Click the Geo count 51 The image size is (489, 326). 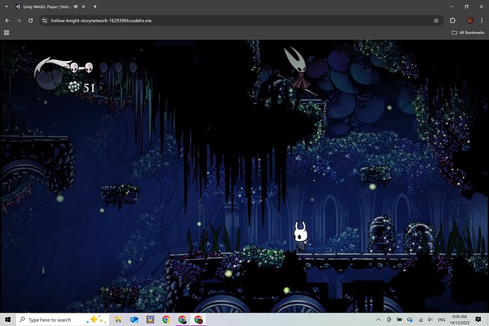pos(89,88)
